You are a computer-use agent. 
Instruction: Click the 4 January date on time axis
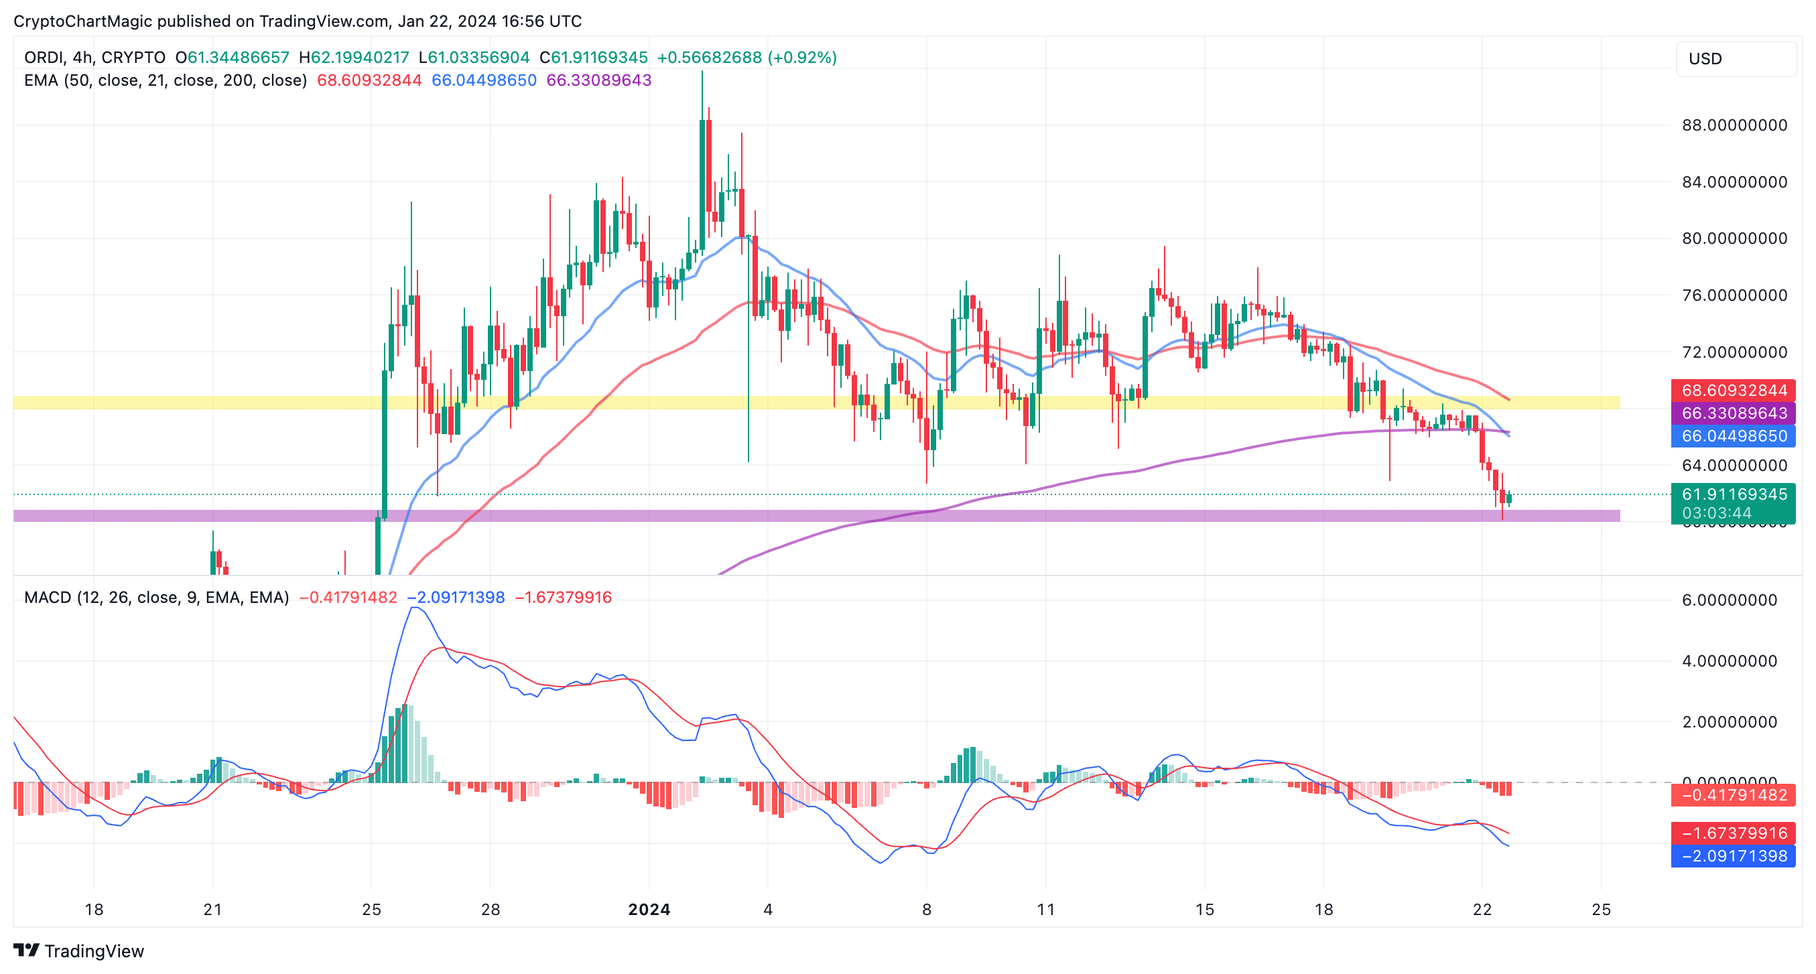coord(769,909)
